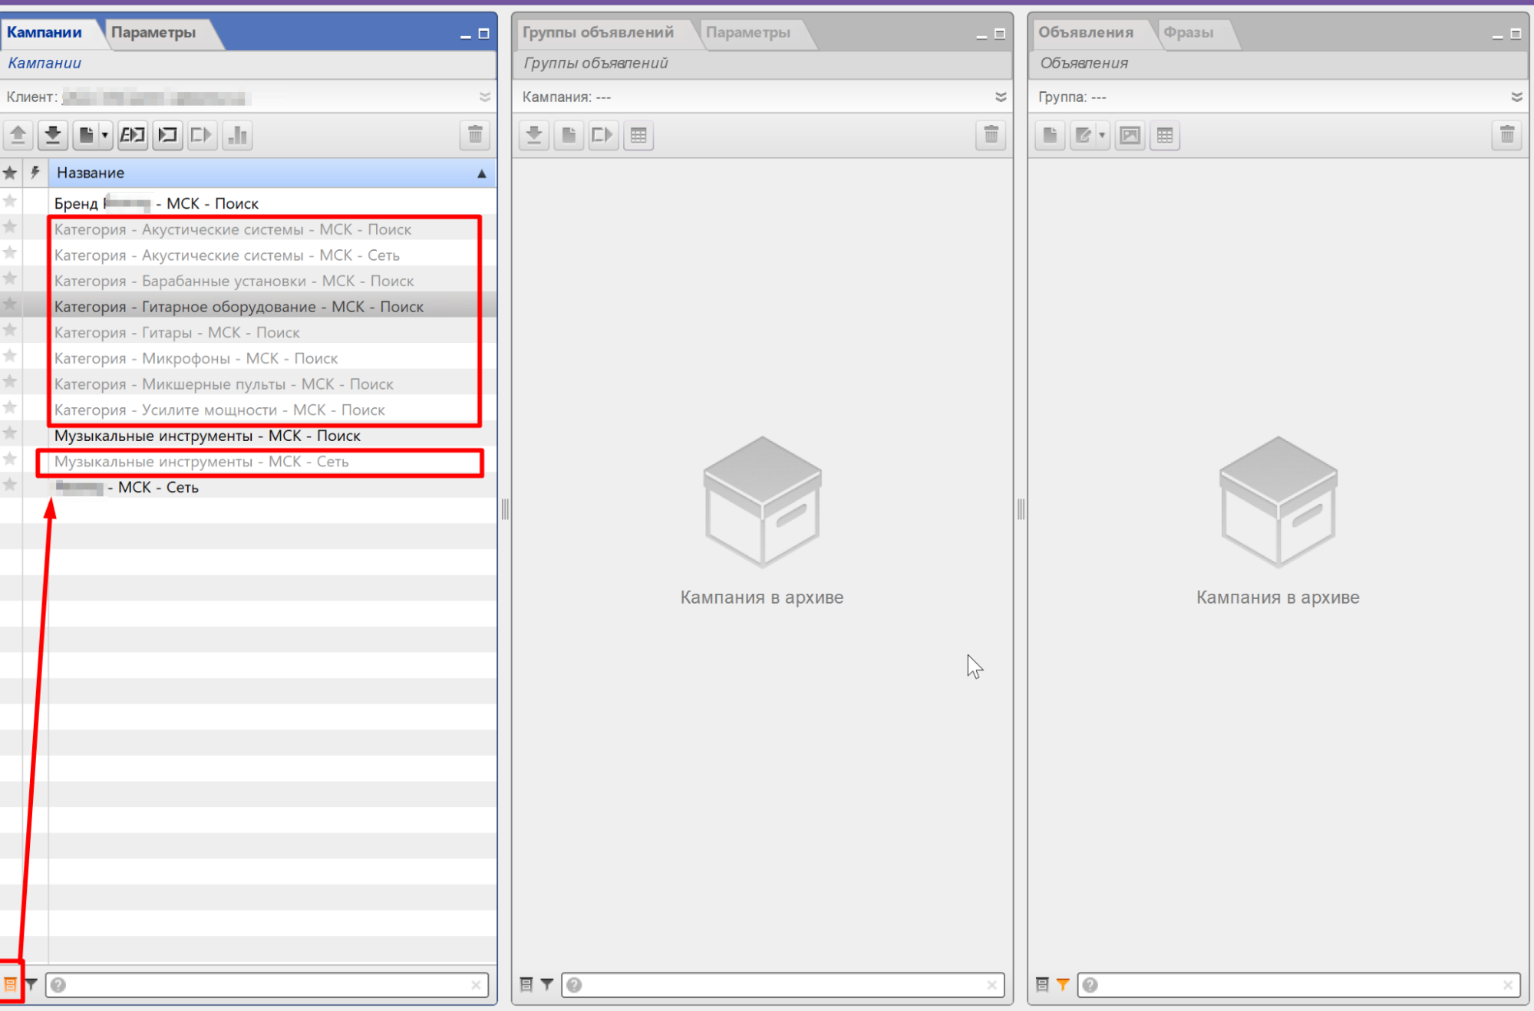Click the table view icon in Ad groups toolbar
The width and height of the screenshot is (1534, 1011).
tap(638, 136)
